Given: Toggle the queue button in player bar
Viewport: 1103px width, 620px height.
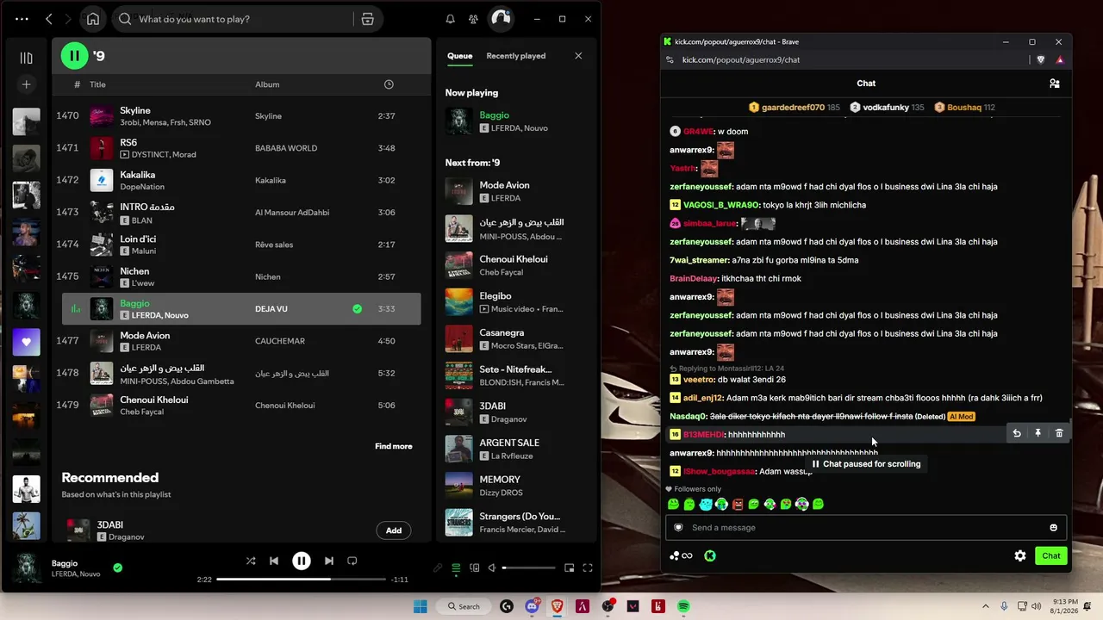Looking at the screenshot, I should click(456, 567).
